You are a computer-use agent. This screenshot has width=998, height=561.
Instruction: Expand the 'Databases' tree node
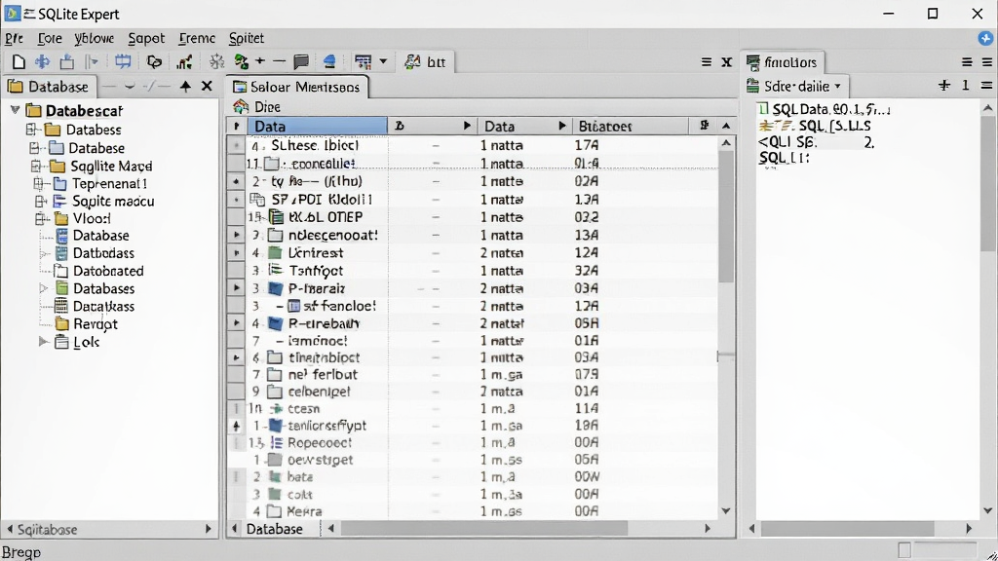coord(43,288)
